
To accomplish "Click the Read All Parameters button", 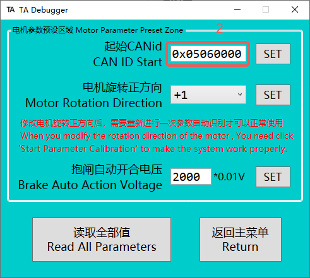I will point(102,240).
